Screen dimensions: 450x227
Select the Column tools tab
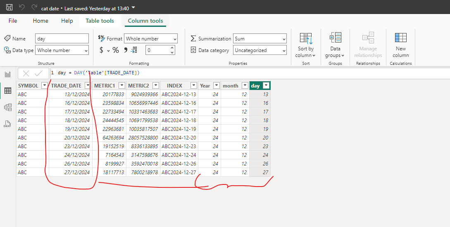click(x=145, y=21)
